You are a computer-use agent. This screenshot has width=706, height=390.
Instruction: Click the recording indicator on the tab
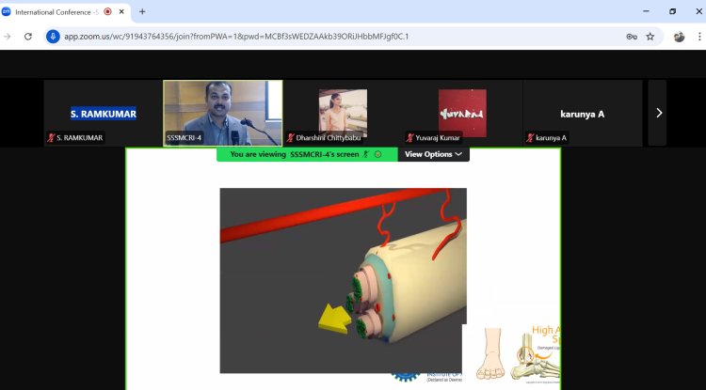[107, 11]
